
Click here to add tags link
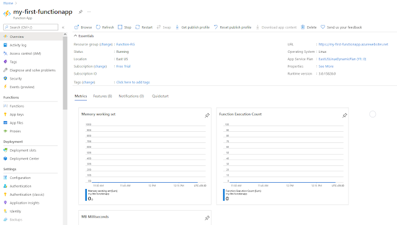click(x=133, y=82)
